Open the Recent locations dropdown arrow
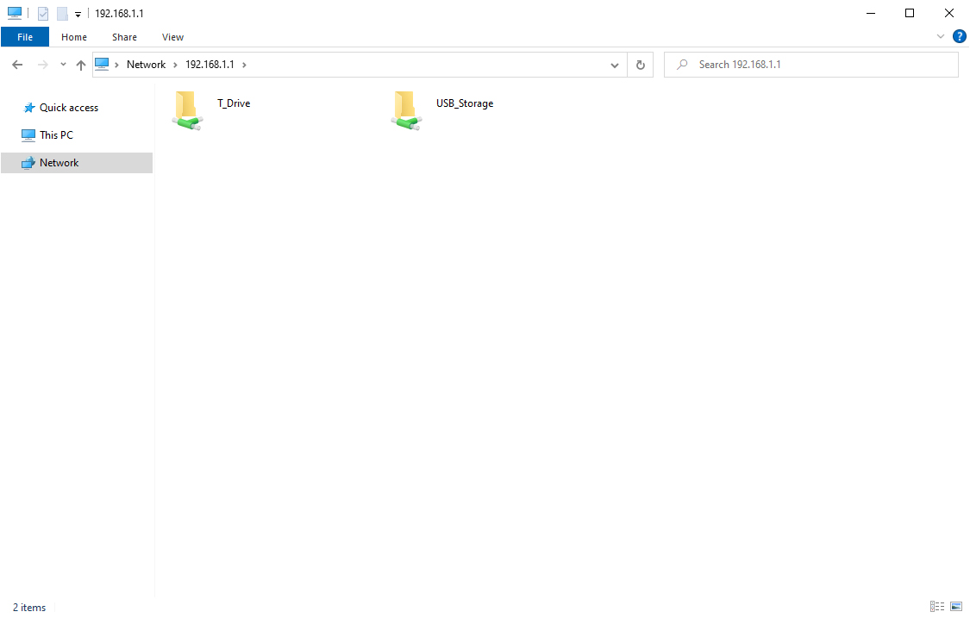This screenshot has height=618, width=970. click(x=63, y=65)
